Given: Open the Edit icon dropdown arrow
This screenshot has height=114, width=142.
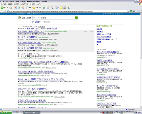Looking at the screenshot, I should (x=59, y=8).
